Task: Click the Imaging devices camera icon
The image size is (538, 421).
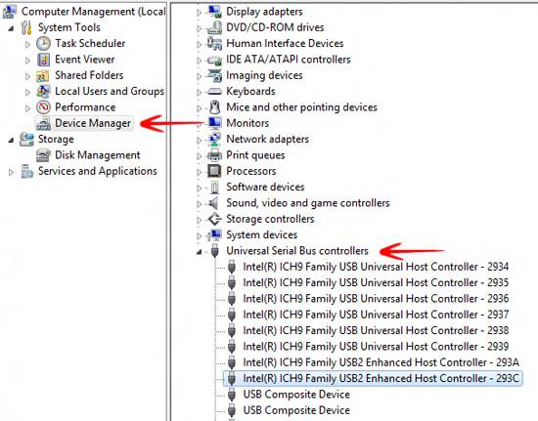Action: tap(215, 75)
